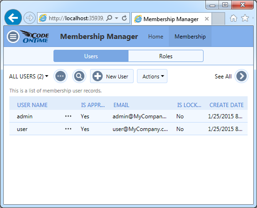Click the New User button
The height and width of the screenshot is (208, 257).
click(112, 76)
